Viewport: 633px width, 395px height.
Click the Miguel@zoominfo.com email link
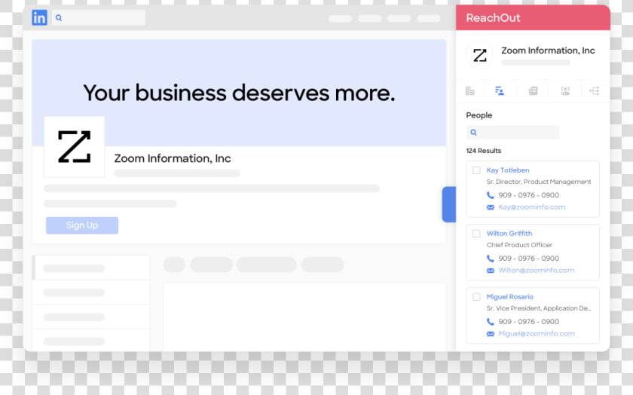537,334
